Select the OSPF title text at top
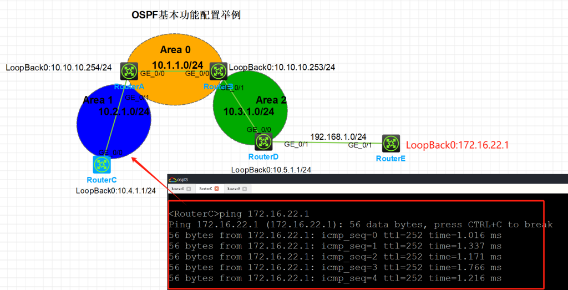Screen dimensions: 568x290 point(186,15)
